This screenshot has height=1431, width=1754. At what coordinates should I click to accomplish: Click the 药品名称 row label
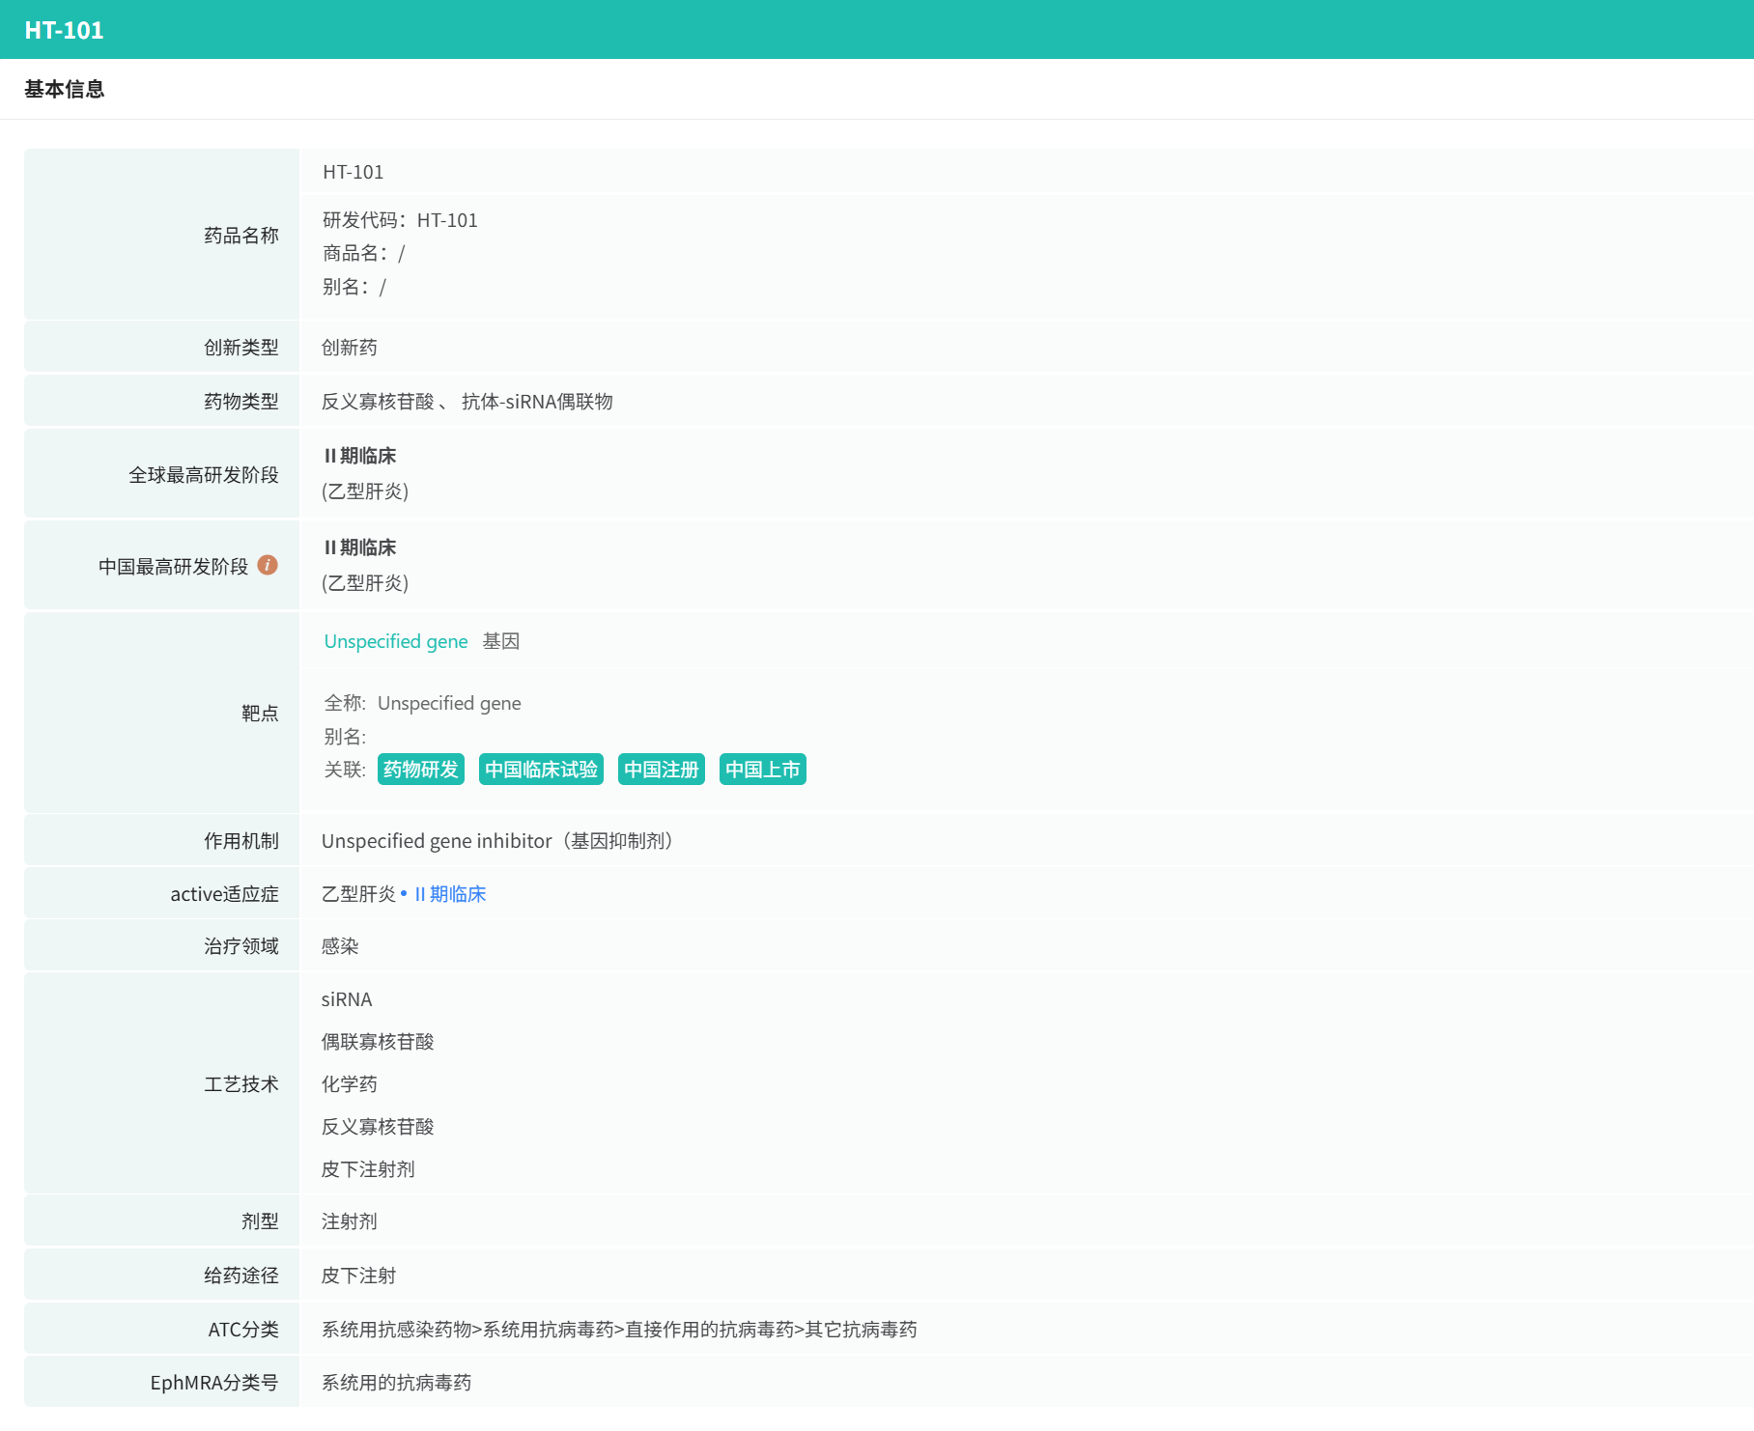click(241, 236)
